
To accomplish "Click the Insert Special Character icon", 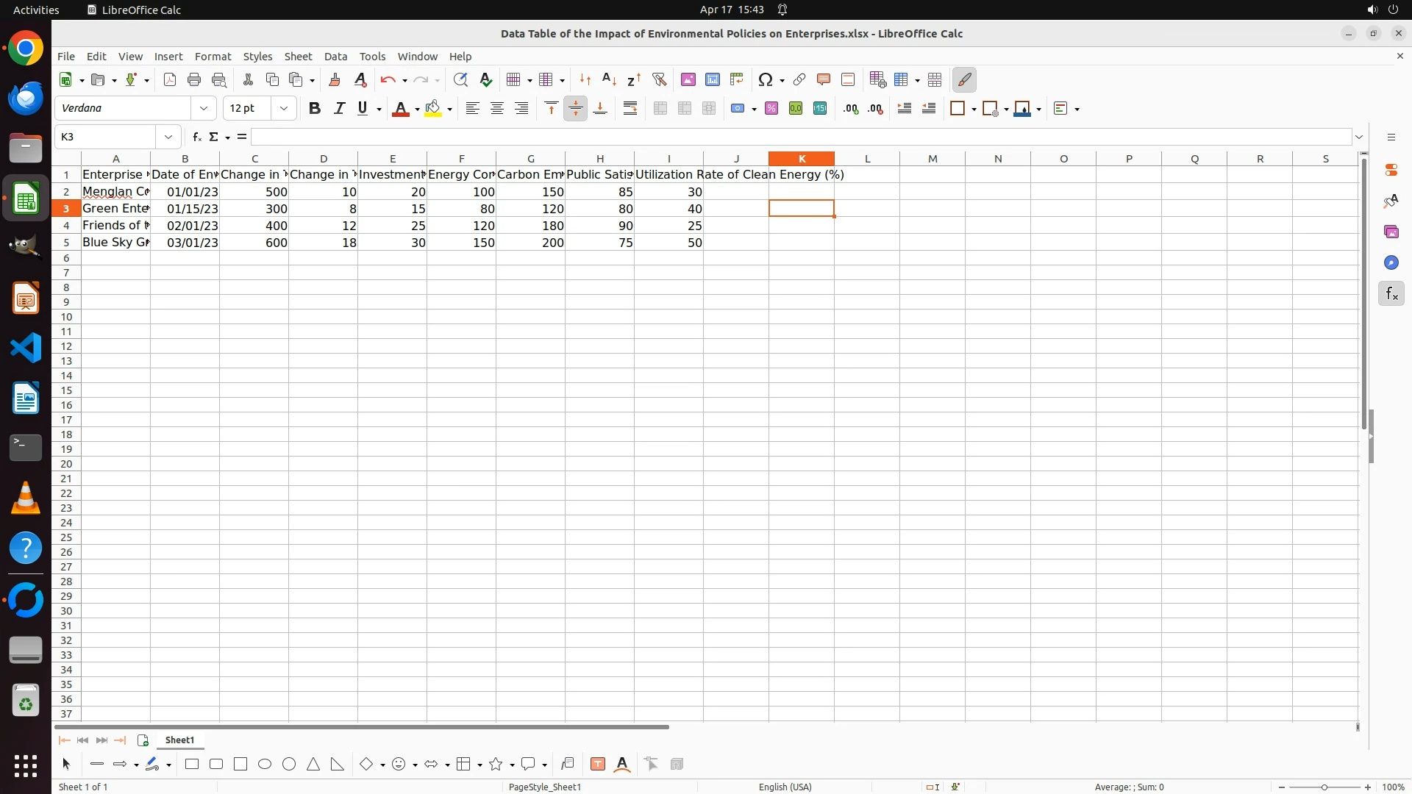I will 766,79.
